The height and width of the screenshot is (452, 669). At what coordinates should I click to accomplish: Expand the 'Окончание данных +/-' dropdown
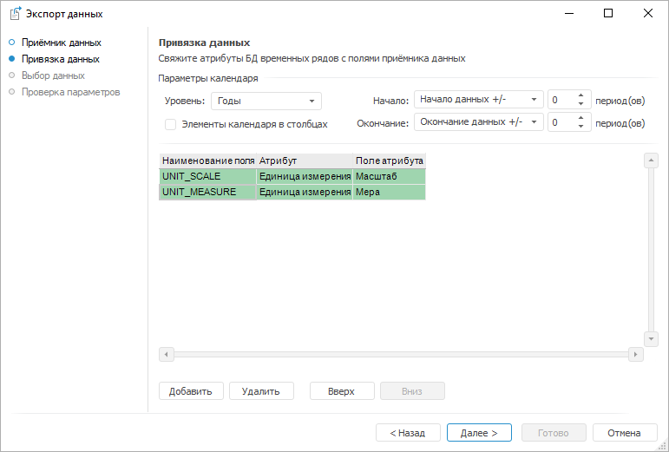(479, 122)
